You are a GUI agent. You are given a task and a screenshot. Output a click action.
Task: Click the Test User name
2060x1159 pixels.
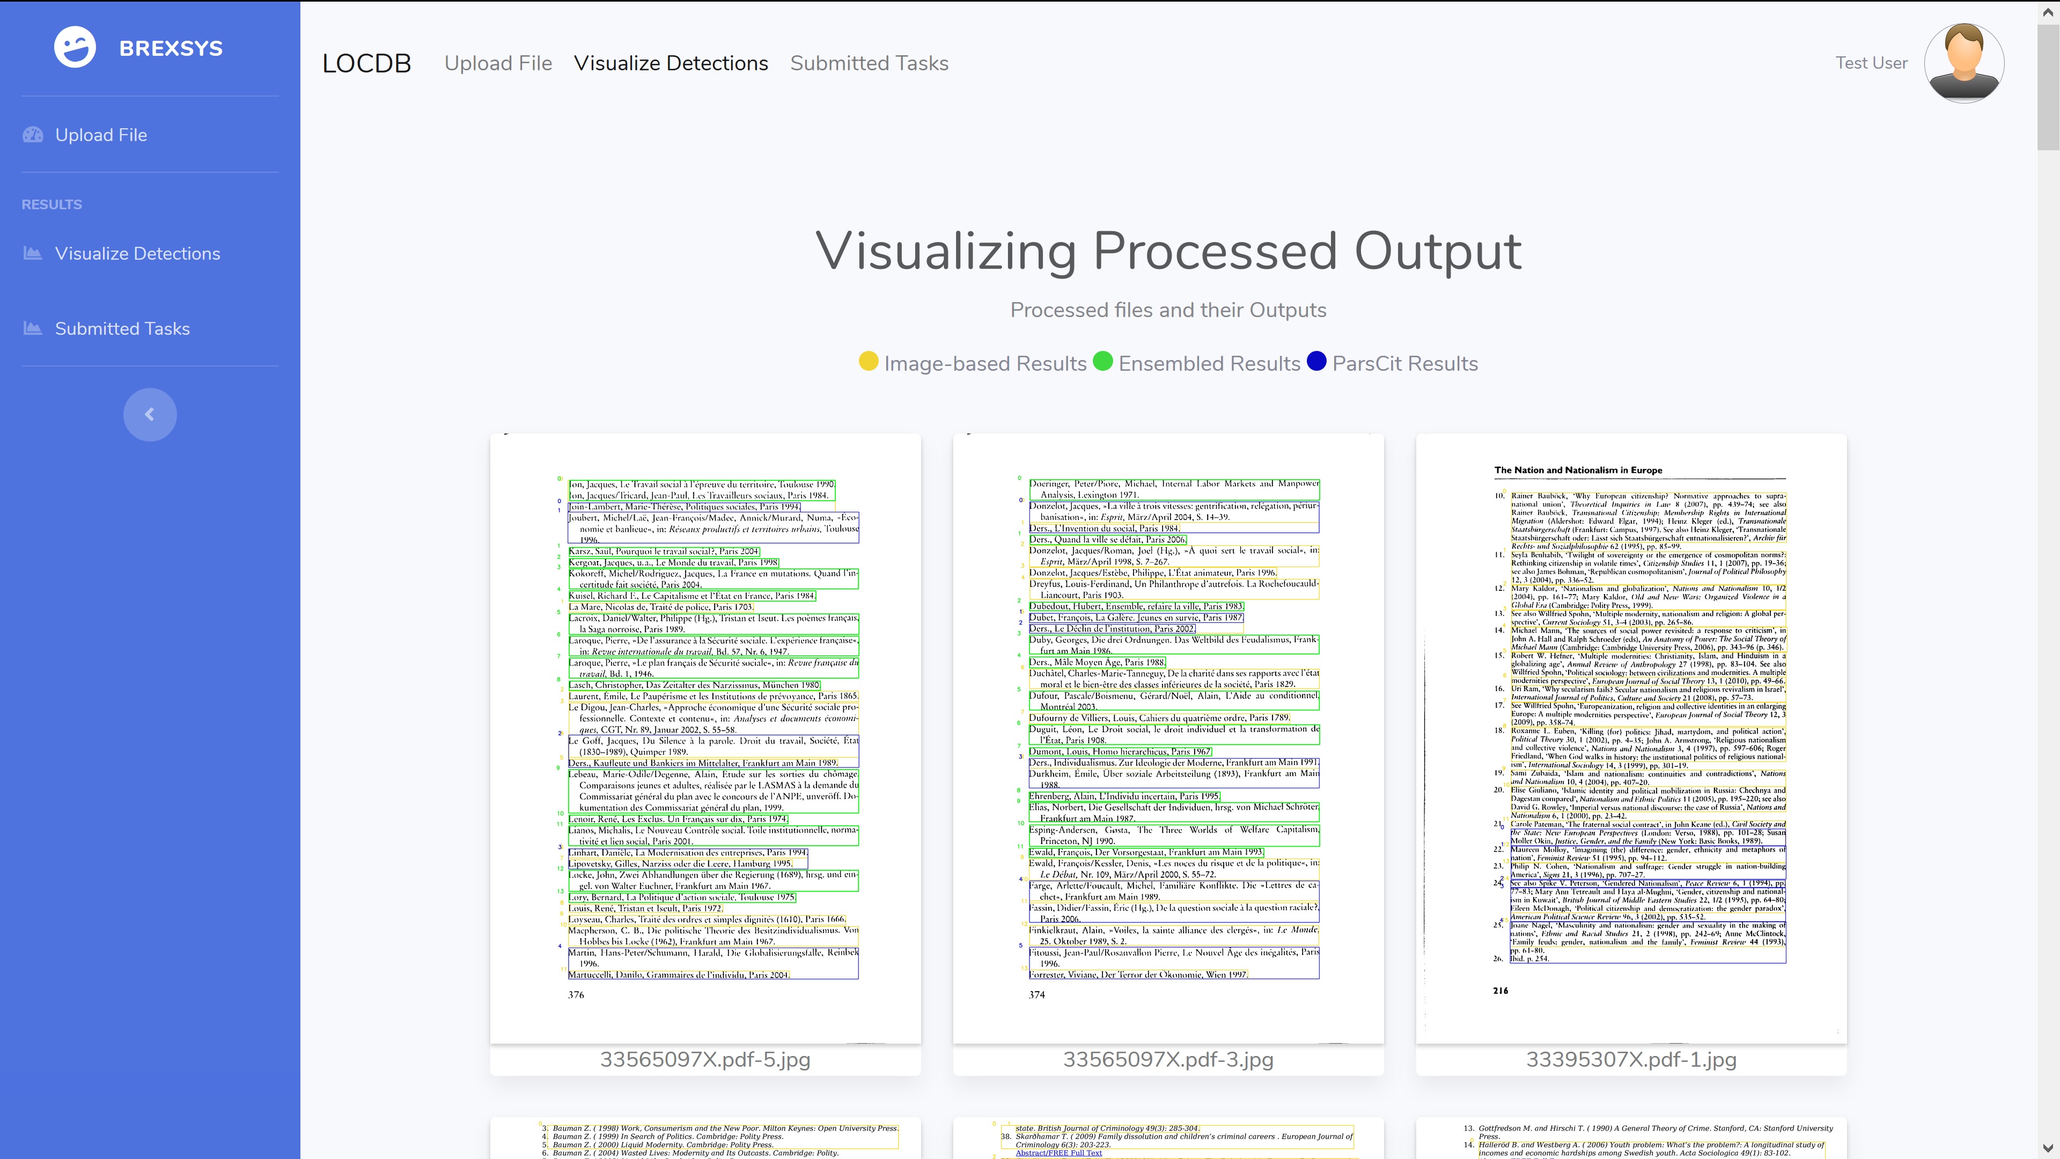click(1871, 63)
